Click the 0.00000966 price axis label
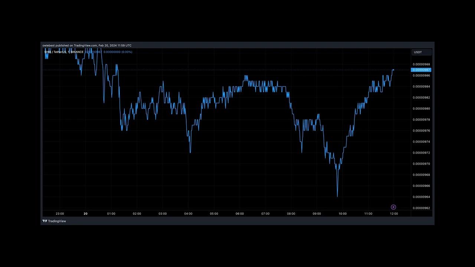The height and width of the screenshot is (267, 475). coord(421,186)
